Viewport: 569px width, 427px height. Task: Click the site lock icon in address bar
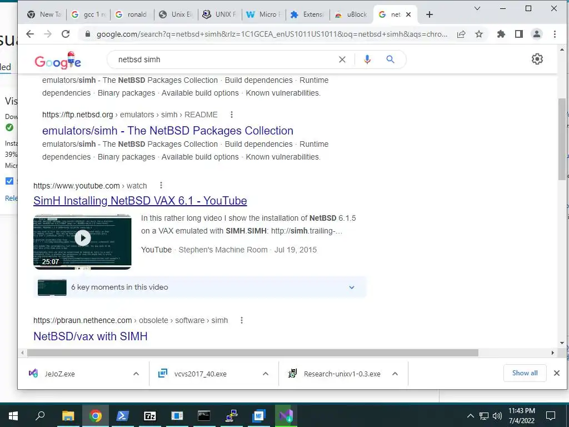point(87,34)
